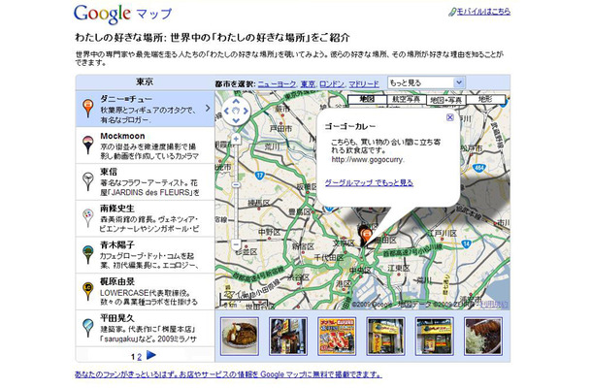The width and height of the screenshot is (592, 388).
Task: Open the もっと見る city dropdown
Action: click(x=426, y=82)
